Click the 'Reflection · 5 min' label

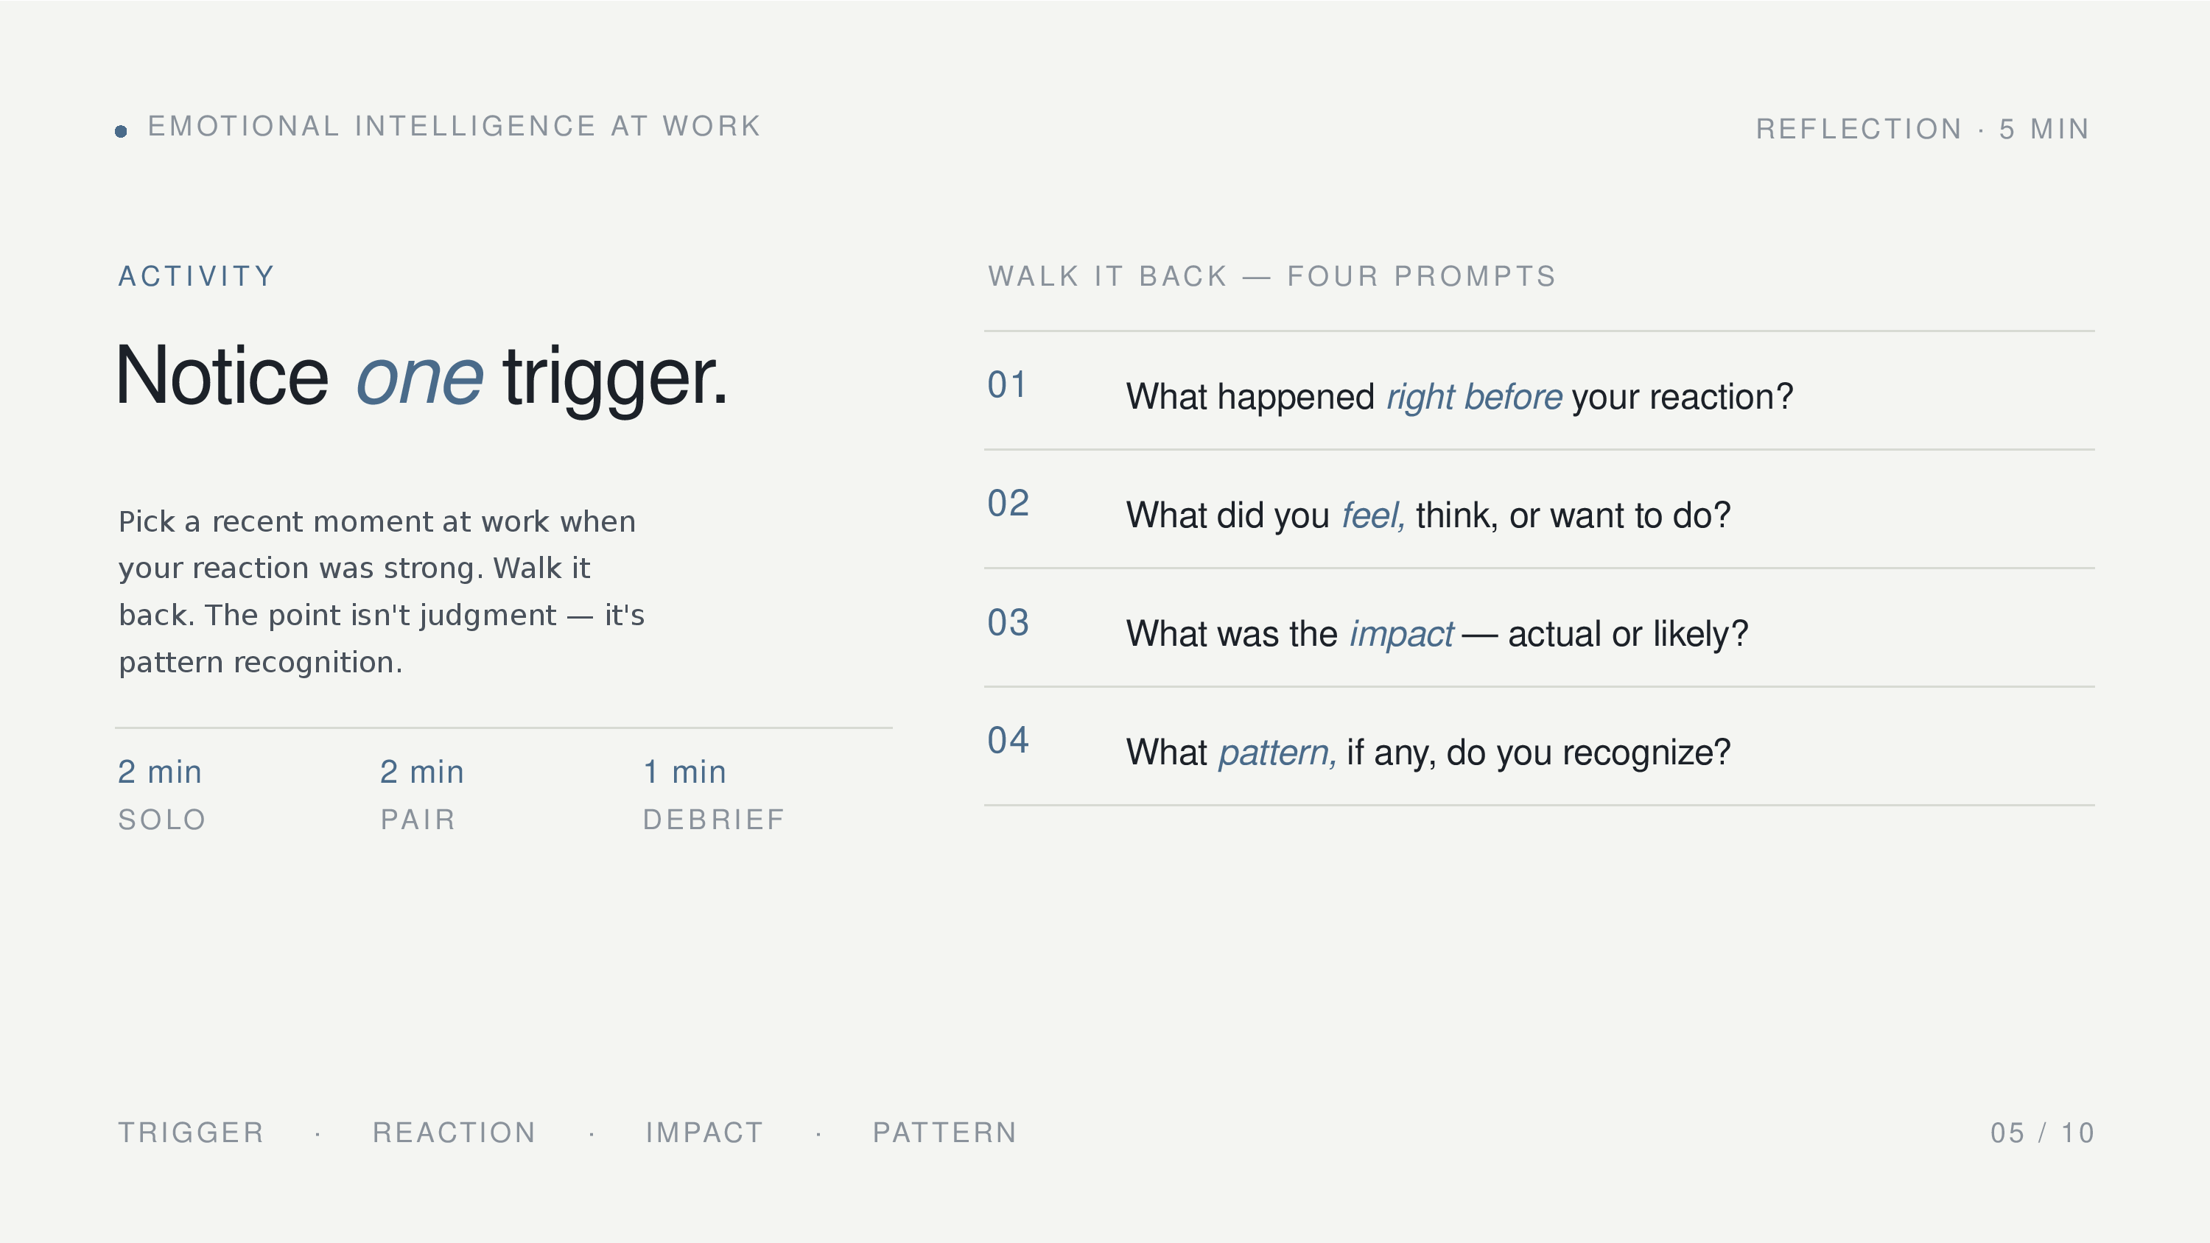tap(1922, 129)
